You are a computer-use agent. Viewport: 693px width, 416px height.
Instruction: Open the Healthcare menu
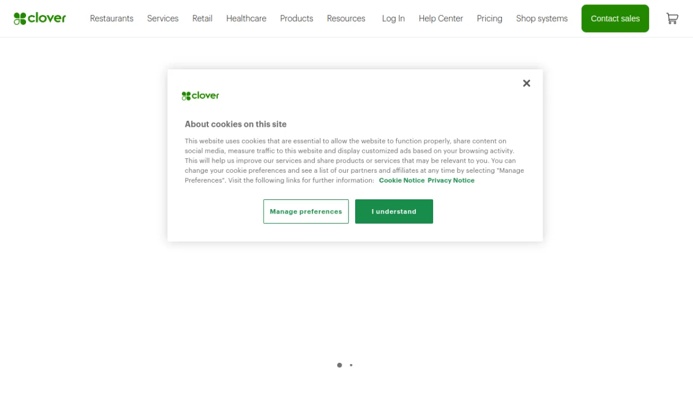(x=246, y=18)
